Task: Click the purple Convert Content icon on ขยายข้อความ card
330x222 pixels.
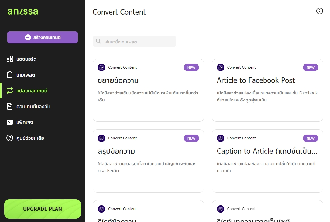Action: pyautogui.click(x=101, y=67)
